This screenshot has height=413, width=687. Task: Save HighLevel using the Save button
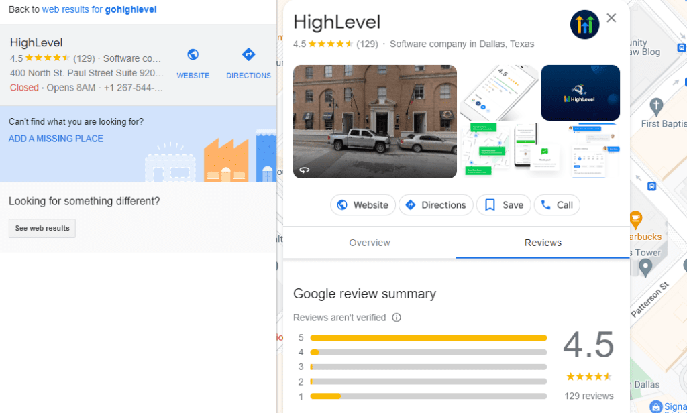pyautogui.click(x=503, y=205)
